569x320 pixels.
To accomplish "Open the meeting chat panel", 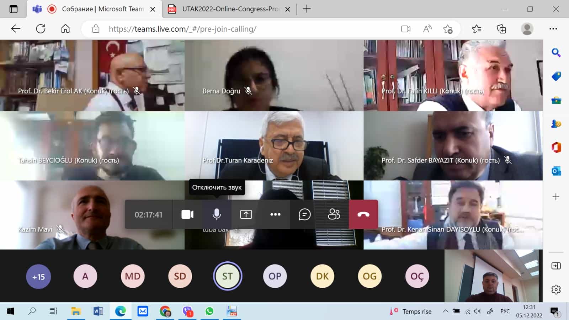I will (304, 214).
